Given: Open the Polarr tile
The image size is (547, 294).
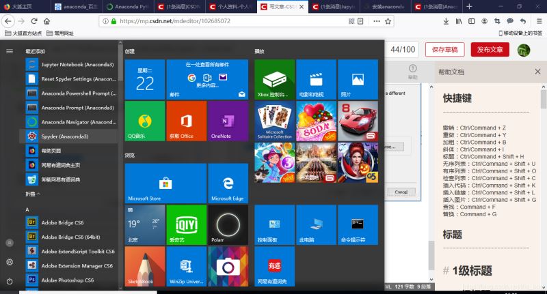Looking at the screenshot, I should 228,224.
